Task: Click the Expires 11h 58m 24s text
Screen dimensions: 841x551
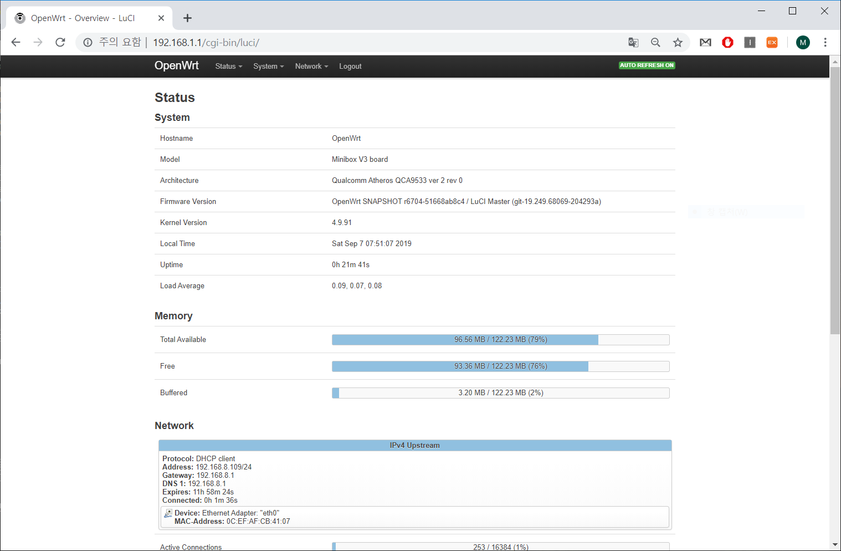Action: pos(198,492)
